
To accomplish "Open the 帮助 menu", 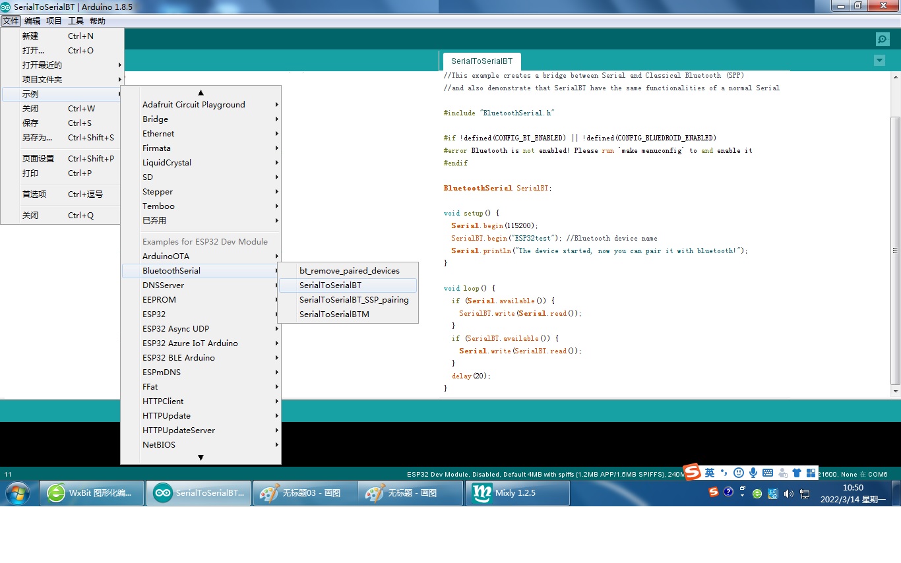I will point(98,21).
